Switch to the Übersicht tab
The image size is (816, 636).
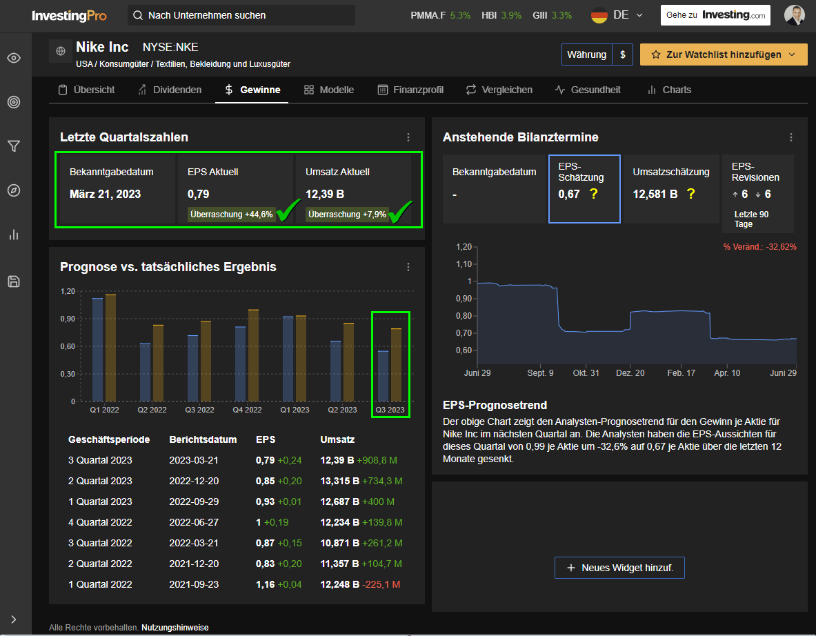coord(86,90)
